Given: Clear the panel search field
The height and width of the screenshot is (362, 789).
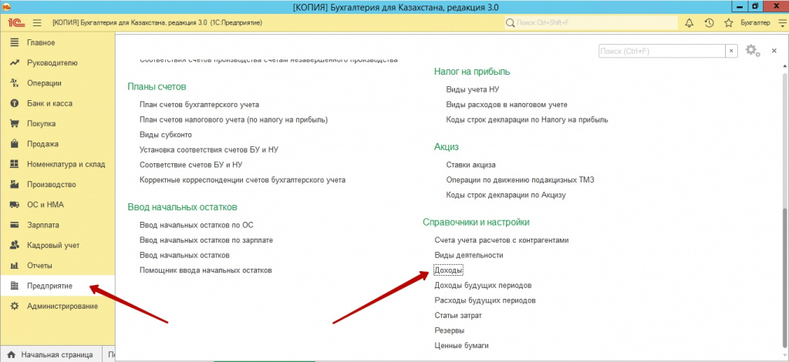Looking at the screenshot, I should pyautogui.click(x=731, y=51).
